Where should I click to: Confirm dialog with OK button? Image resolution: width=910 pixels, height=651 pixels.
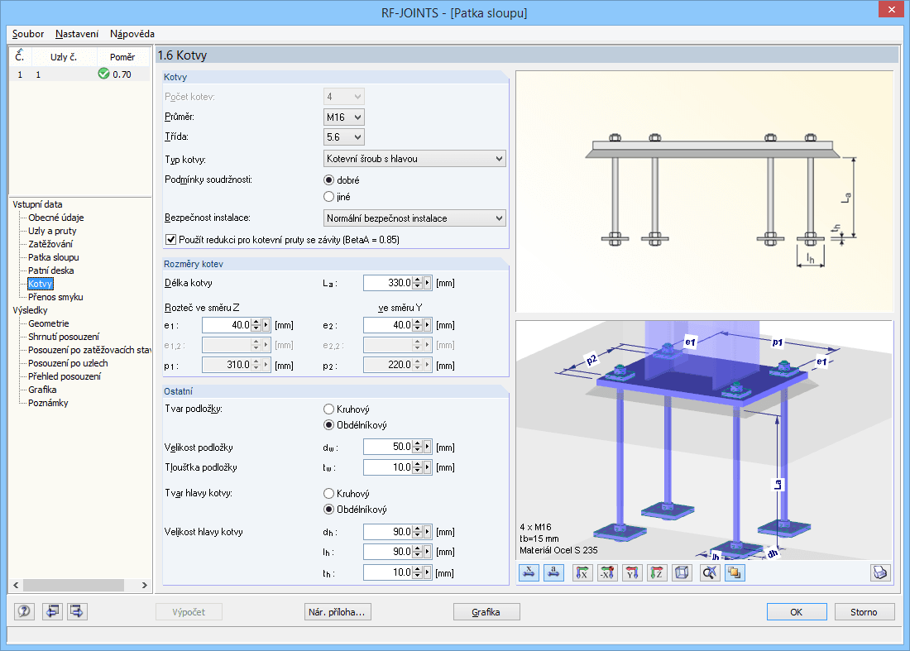click(796, 611)
